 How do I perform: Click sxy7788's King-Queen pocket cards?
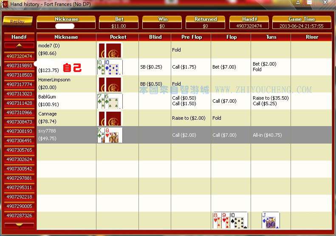coord(110,135)
